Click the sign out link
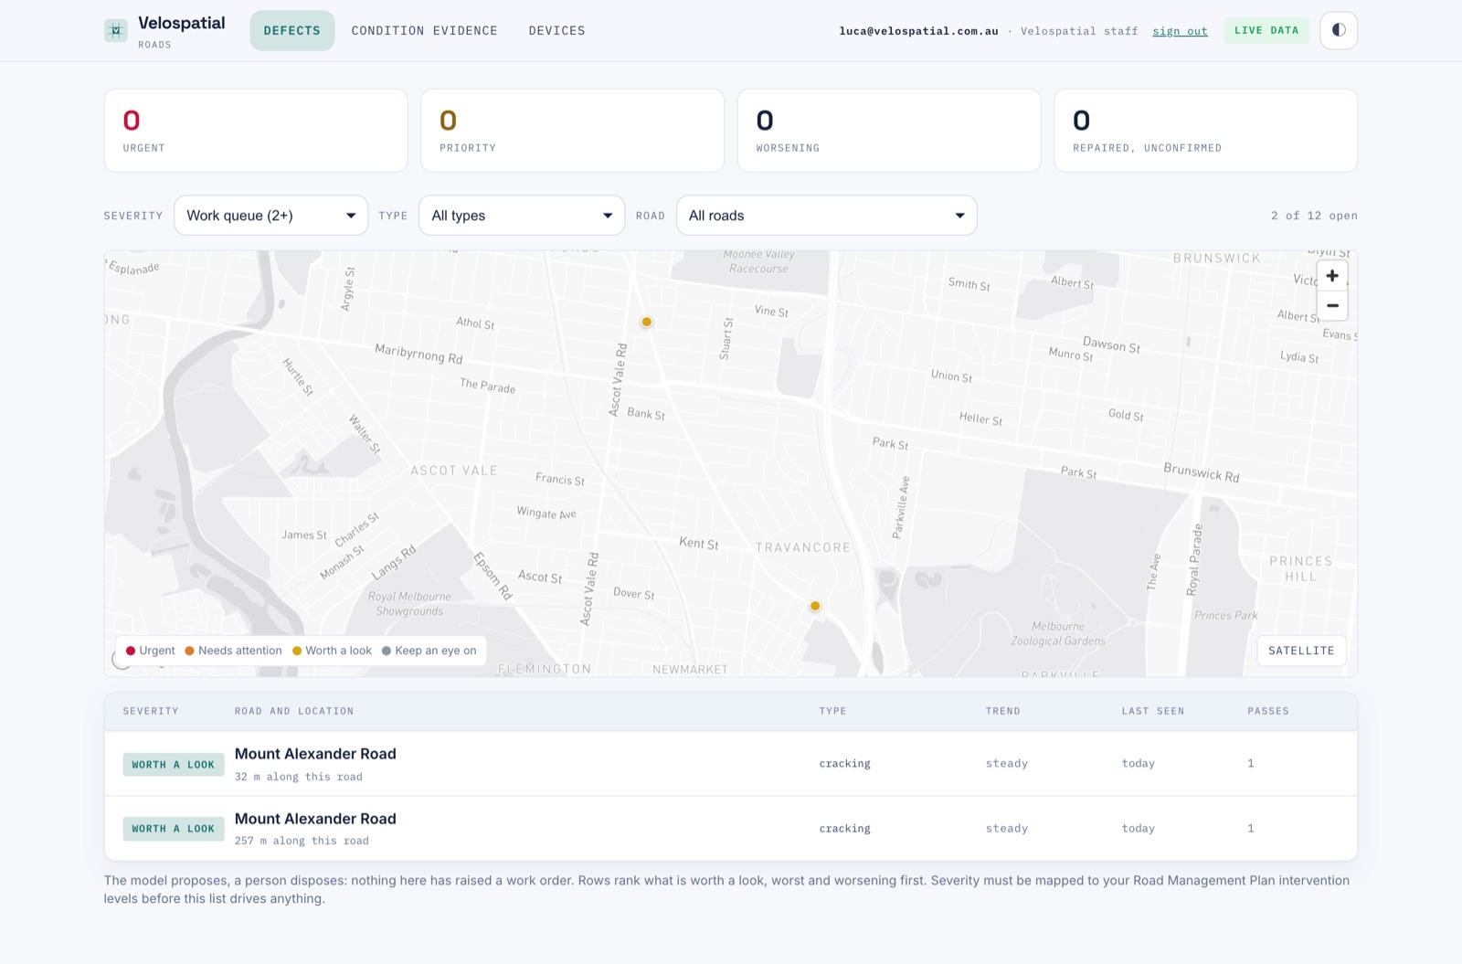The height and width of the screenshot is (964, 1462). pyautogui.click(x=1180, y=31)
